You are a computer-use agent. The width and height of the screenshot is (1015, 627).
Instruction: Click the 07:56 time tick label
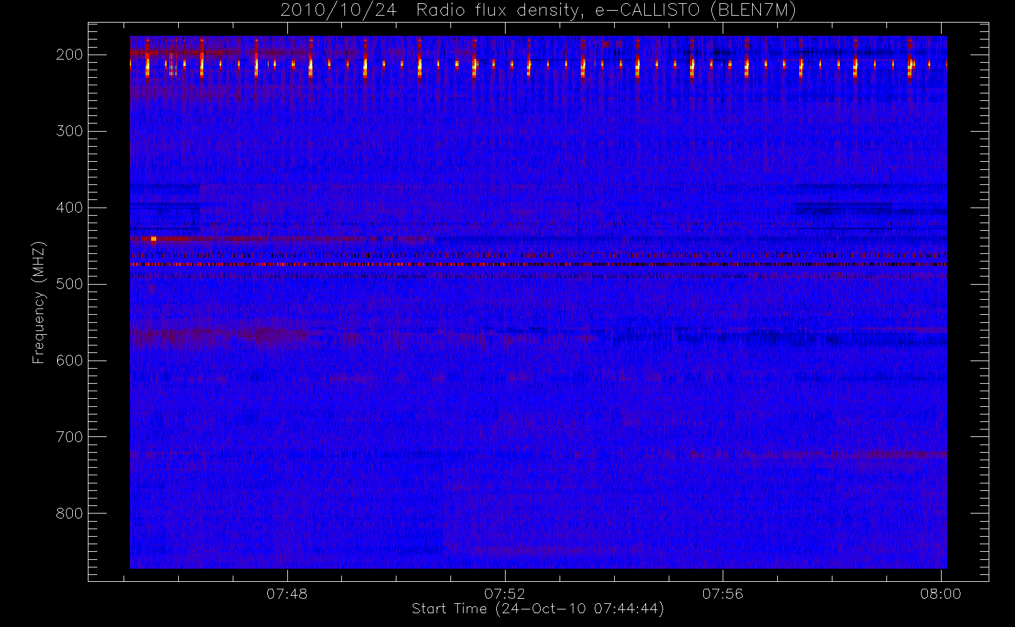[x=723, y=594]
